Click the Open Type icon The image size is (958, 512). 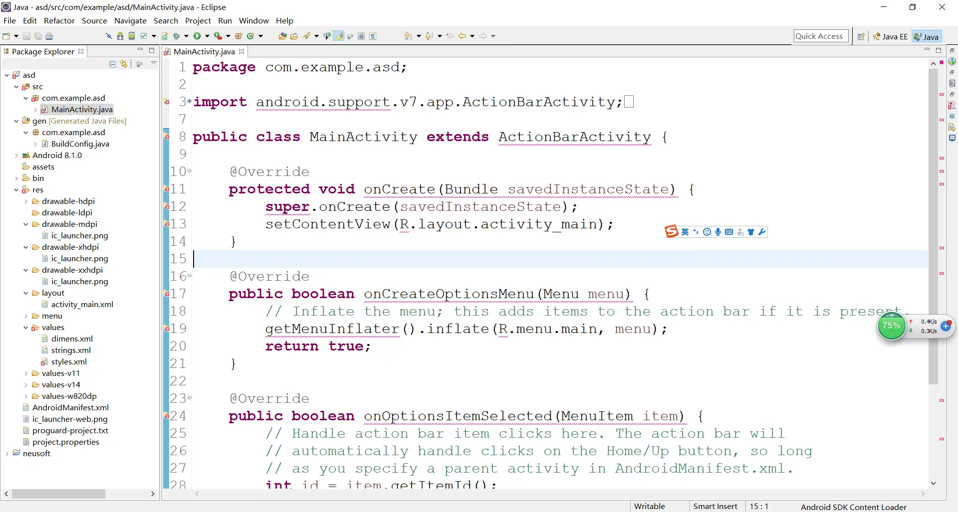pos(282,36)
